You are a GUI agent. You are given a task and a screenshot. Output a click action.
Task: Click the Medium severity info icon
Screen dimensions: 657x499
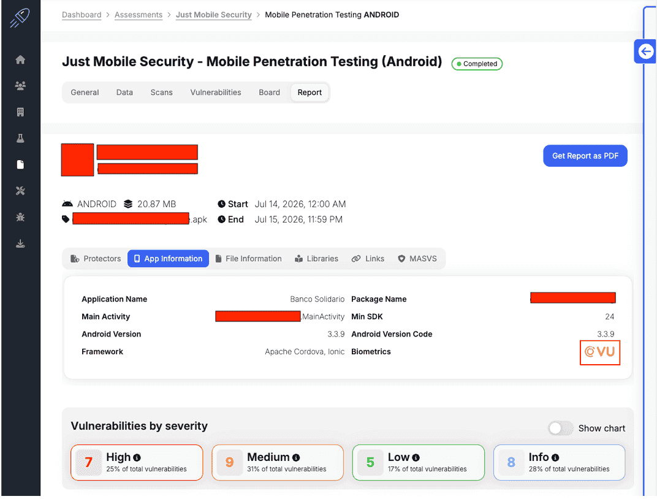296,458
